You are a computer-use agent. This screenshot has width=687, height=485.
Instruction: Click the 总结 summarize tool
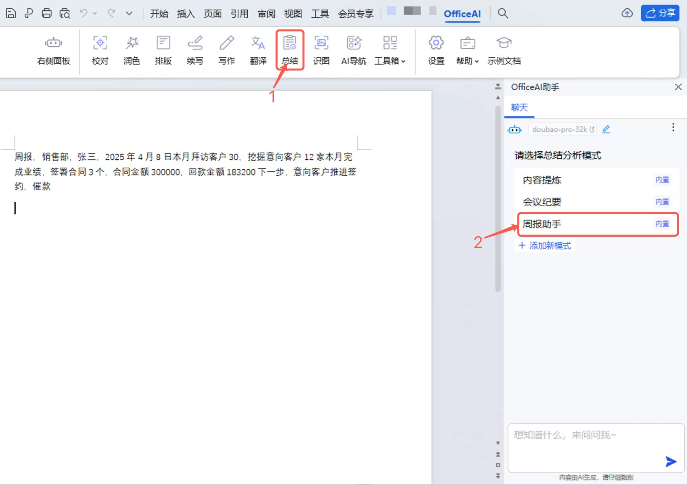click(290, 51)
